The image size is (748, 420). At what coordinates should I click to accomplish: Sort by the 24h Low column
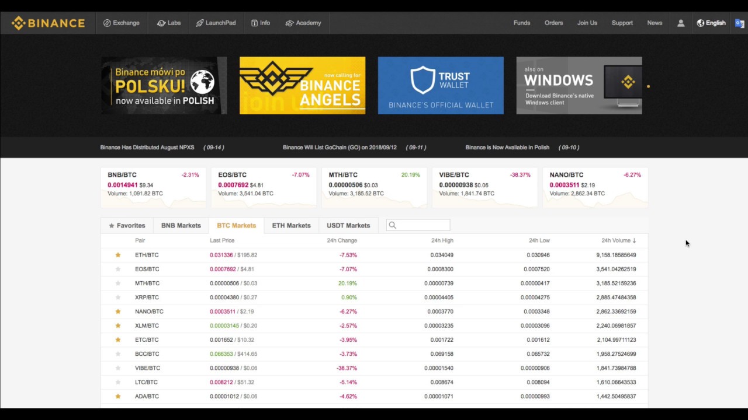coord(539,240)
